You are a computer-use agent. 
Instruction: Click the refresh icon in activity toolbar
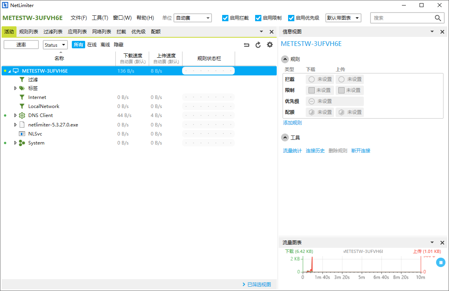[258, 45]
